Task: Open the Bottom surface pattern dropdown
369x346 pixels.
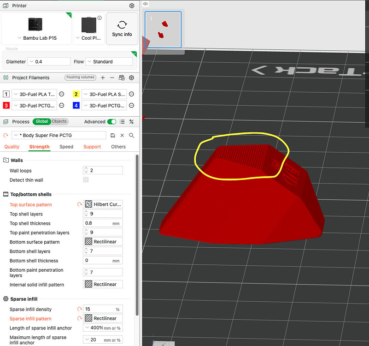Action: coord(103,242)
